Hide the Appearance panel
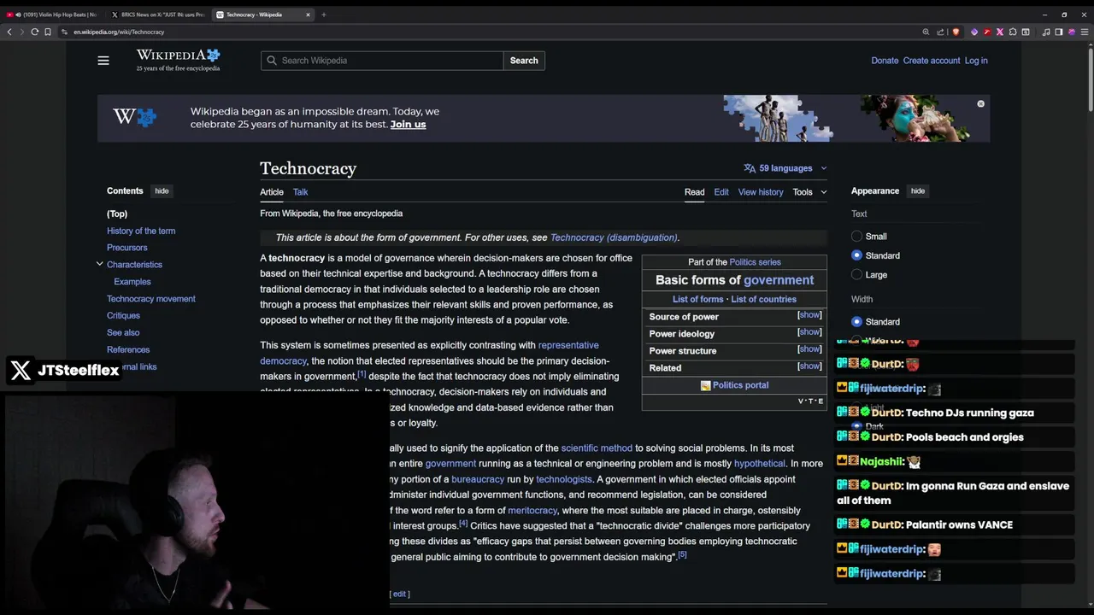 [917, 191]
